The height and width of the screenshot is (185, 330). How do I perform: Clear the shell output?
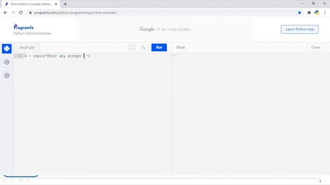[316, 47]
